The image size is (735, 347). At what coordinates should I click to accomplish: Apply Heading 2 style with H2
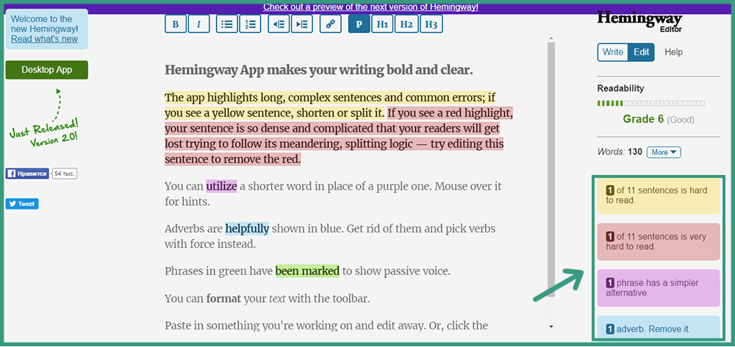pyautogui.click(x=406, y=24)
